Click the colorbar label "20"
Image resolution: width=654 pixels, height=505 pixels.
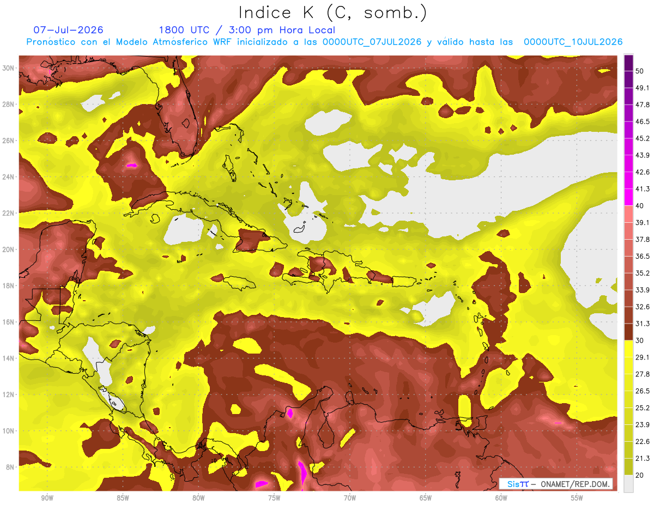point(640,476)
